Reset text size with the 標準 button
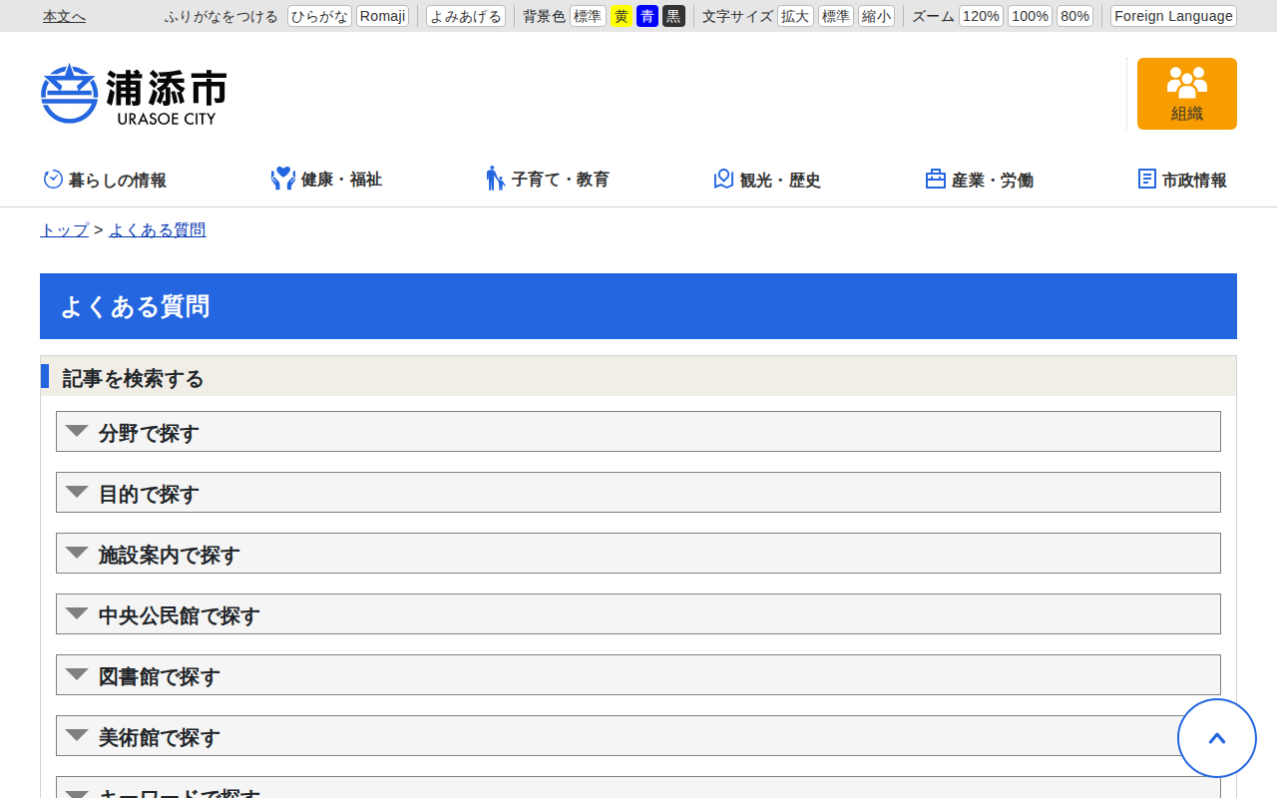 point(836,16)
